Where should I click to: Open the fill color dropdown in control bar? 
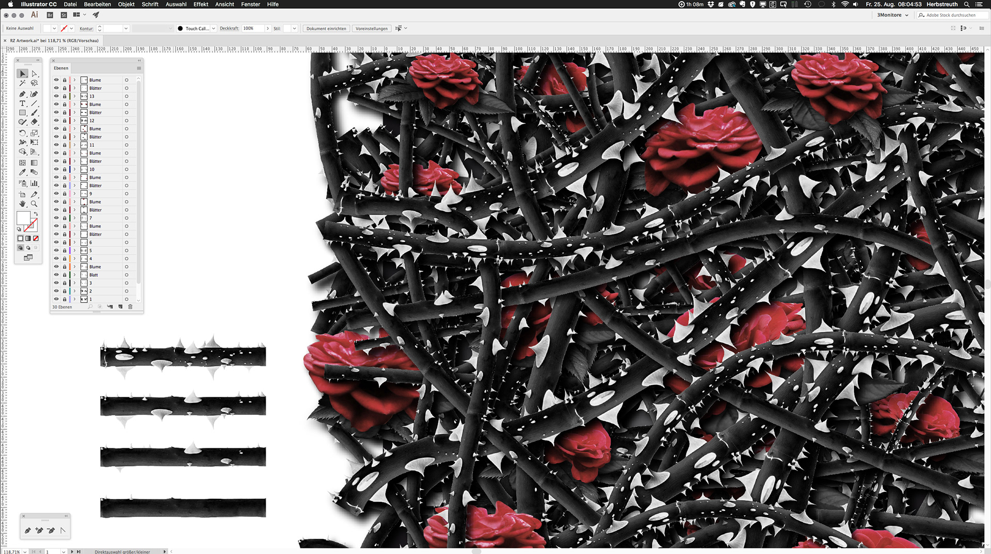click(54, 28)
